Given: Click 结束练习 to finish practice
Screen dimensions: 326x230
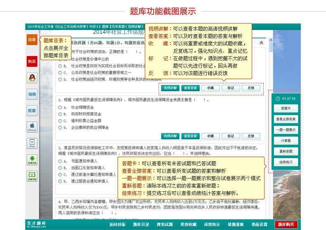Looking at the screenshot, I should (286, 162).
